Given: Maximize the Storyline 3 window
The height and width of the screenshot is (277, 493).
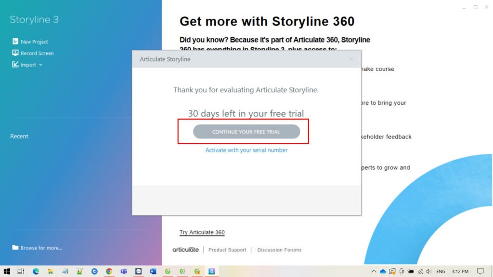Looking at the screenshot, I should tap(475, 7).
